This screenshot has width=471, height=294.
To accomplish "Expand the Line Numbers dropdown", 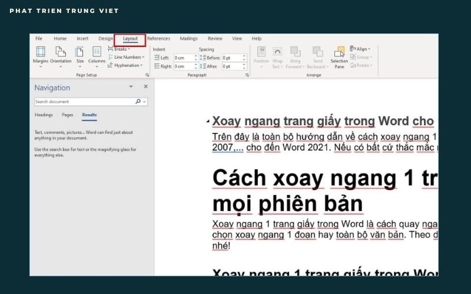I will (x=127, y=57).
